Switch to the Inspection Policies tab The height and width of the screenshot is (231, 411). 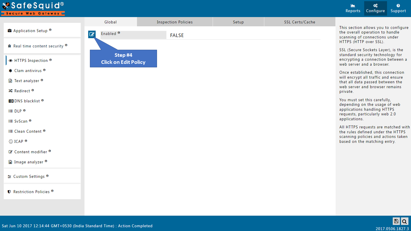[x=174, y=22]
